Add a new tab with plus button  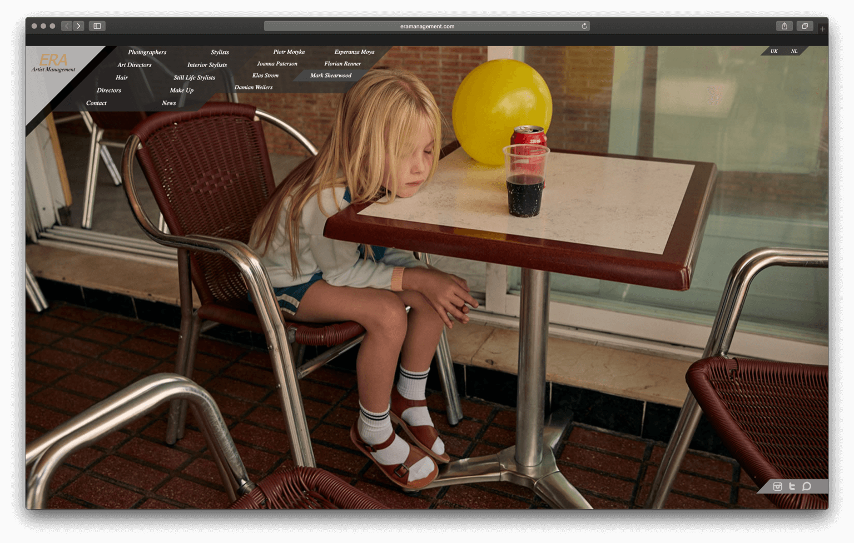822,29
